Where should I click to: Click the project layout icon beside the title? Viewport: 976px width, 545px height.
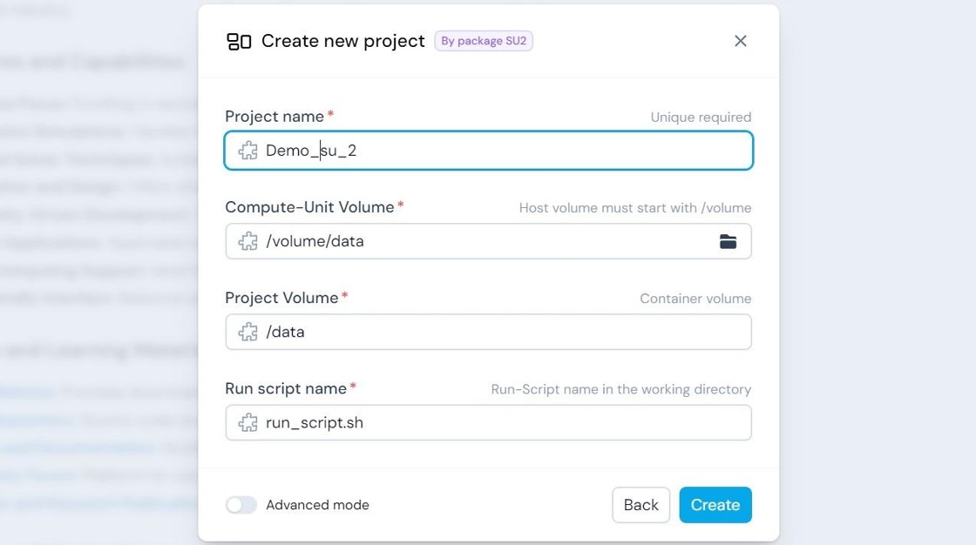(239, 42)
